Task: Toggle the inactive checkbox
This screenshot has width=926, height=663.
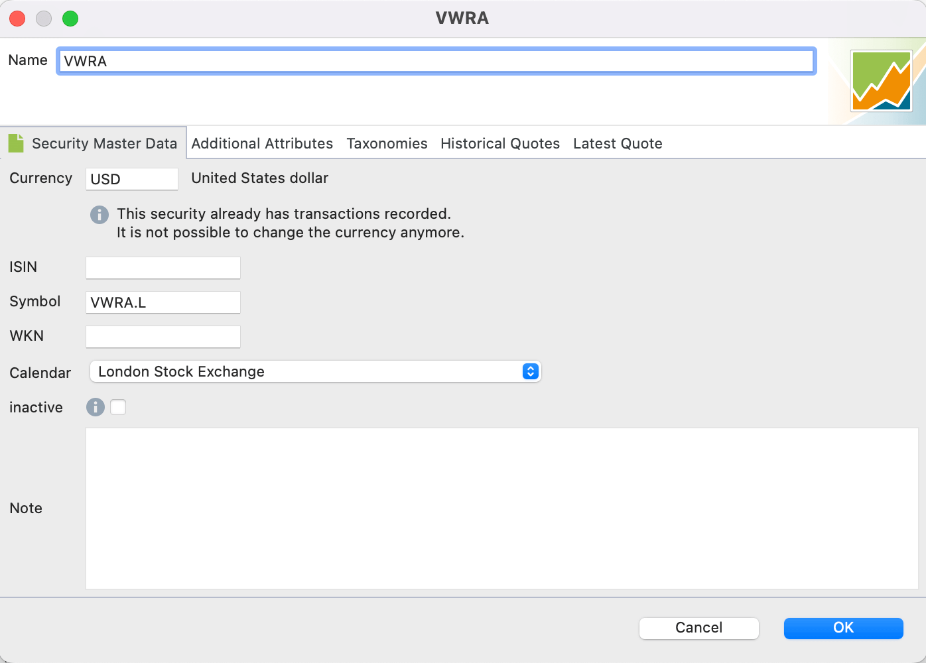Action: 118,407
